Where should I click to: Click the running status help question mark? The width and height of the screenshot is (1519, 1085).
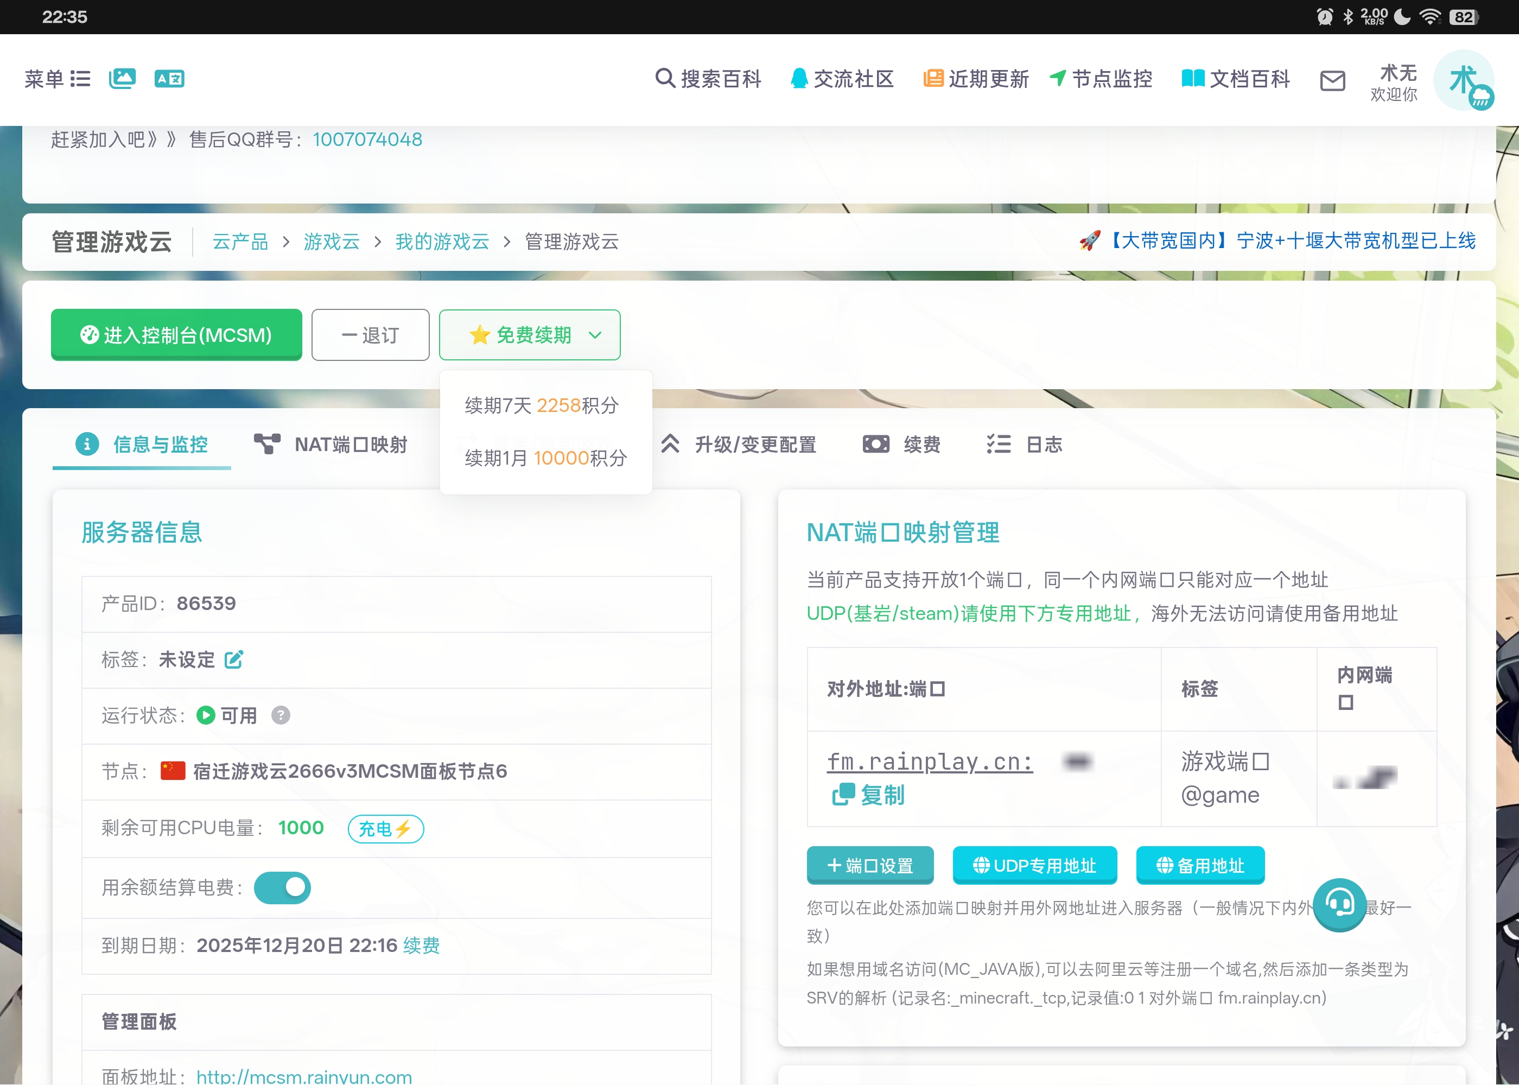coord(281,715)
